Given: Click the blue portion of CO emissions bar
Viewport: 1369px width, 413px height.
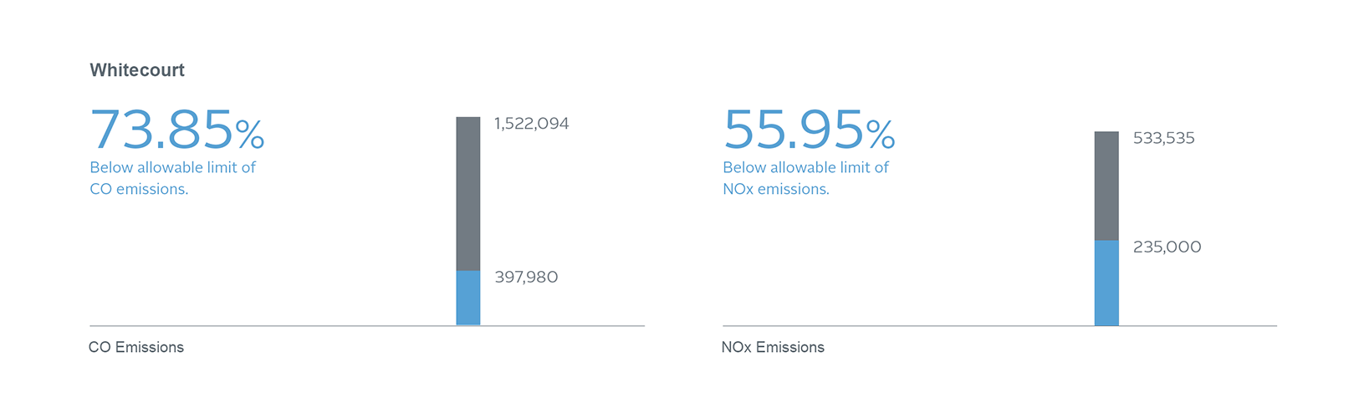Looking at the screenshot, I should click(468, 298).
